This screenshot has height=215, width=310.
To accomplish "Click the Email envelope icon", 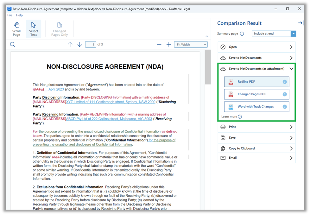I will pos(223,158).
